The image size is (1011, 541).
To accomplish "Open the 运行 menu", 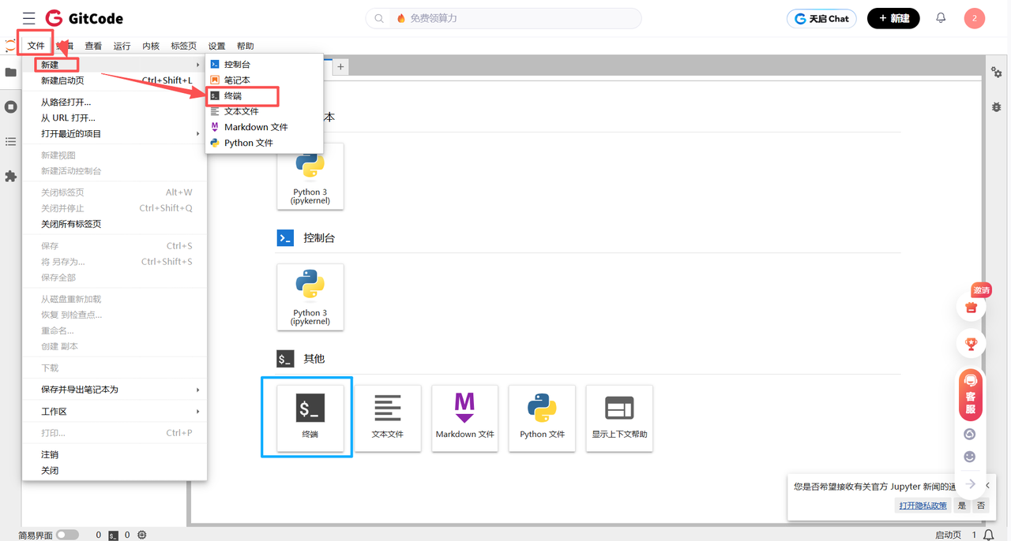I will click(122, 46).
